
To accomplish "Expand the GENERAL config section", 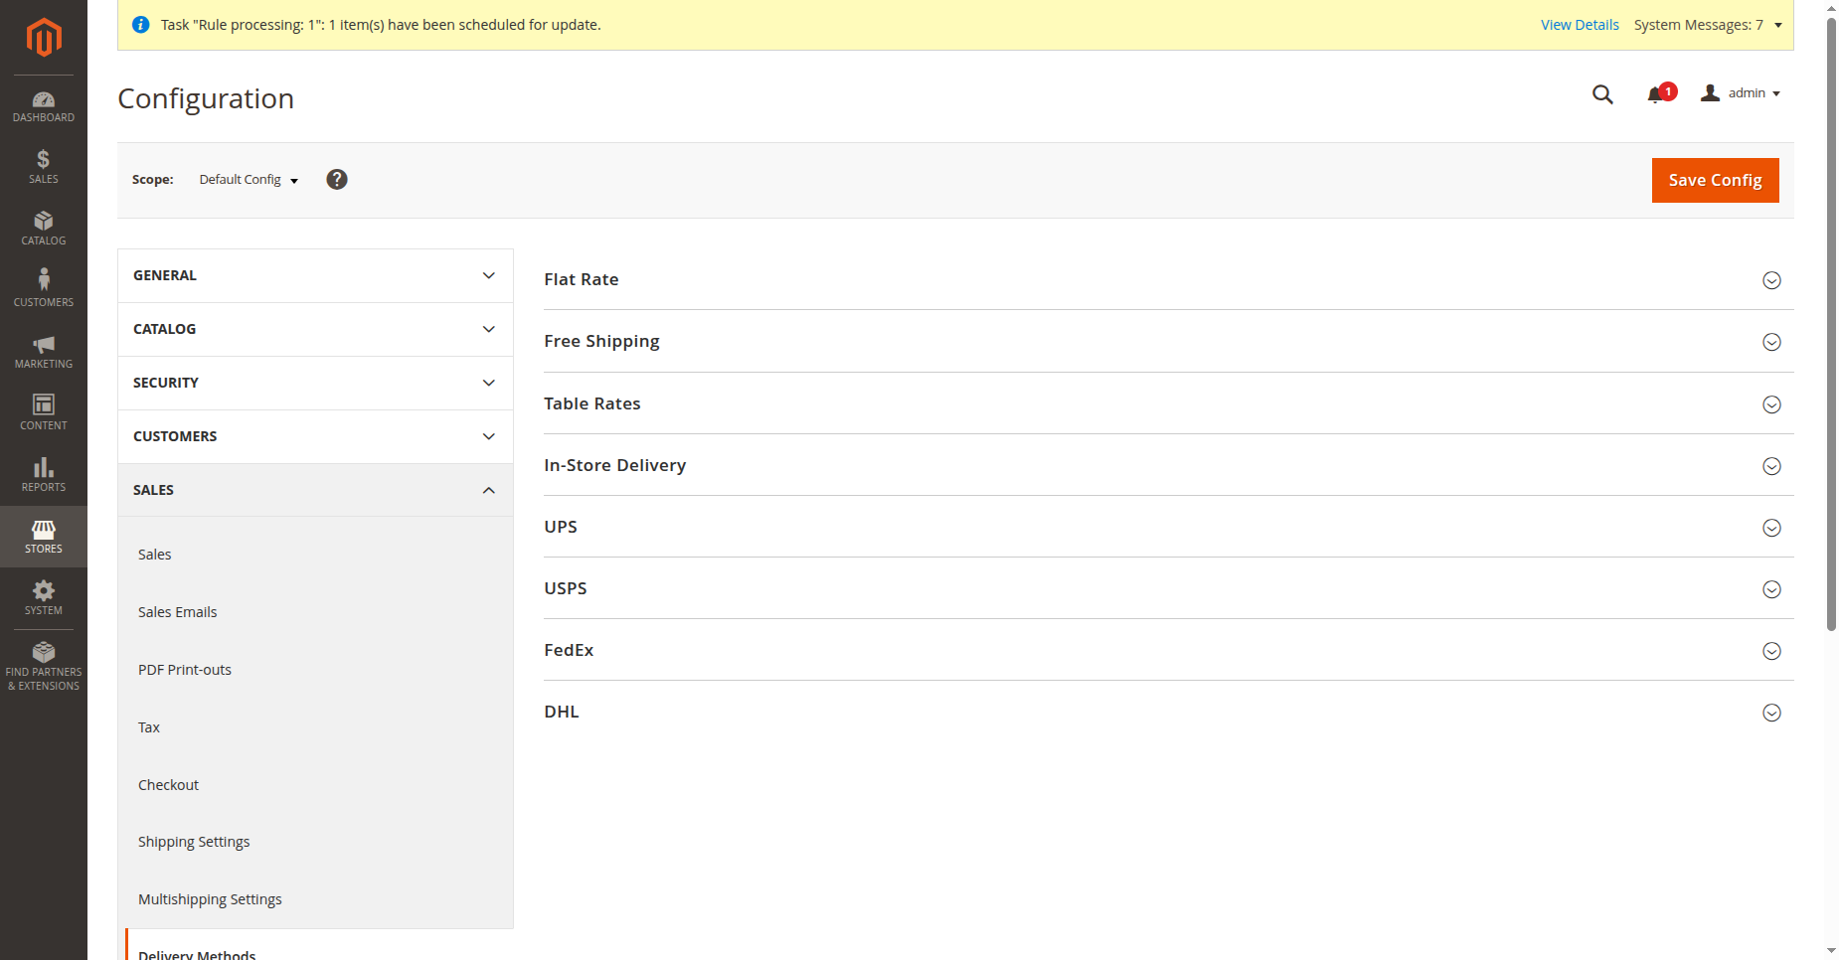I will (315, 275).
